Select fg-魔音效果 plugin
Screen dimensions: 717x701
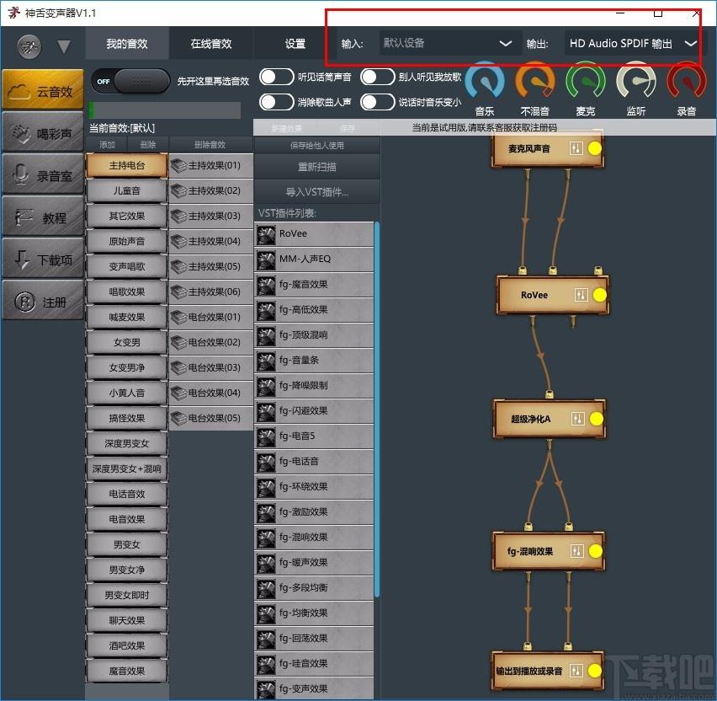click(314, 284)
